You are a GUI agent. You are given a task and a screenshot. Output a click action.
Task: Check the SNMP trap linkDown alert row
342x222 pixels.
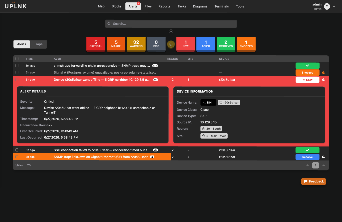17,157
